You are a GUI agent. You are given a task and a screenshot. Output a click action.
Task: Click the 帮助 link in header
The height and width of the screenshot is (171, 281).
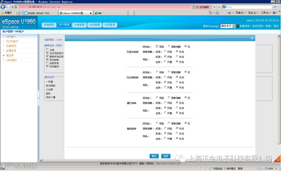click(x=268, y=26)
